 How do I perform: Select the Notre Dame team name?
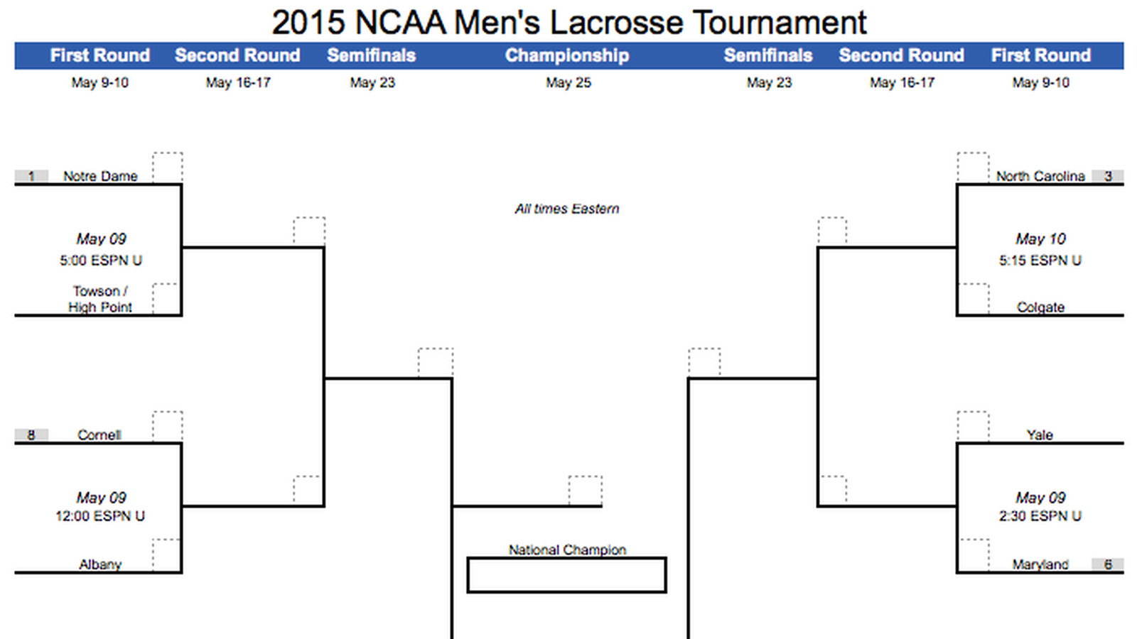(x=100, y=176)
